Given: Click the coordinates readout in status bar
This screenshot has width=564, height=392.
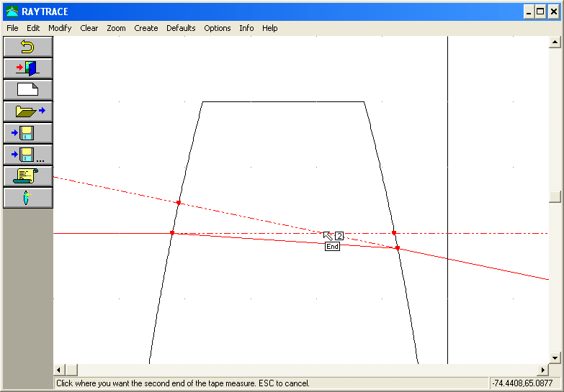Looking at the screenshot, I should click(522, 383).
